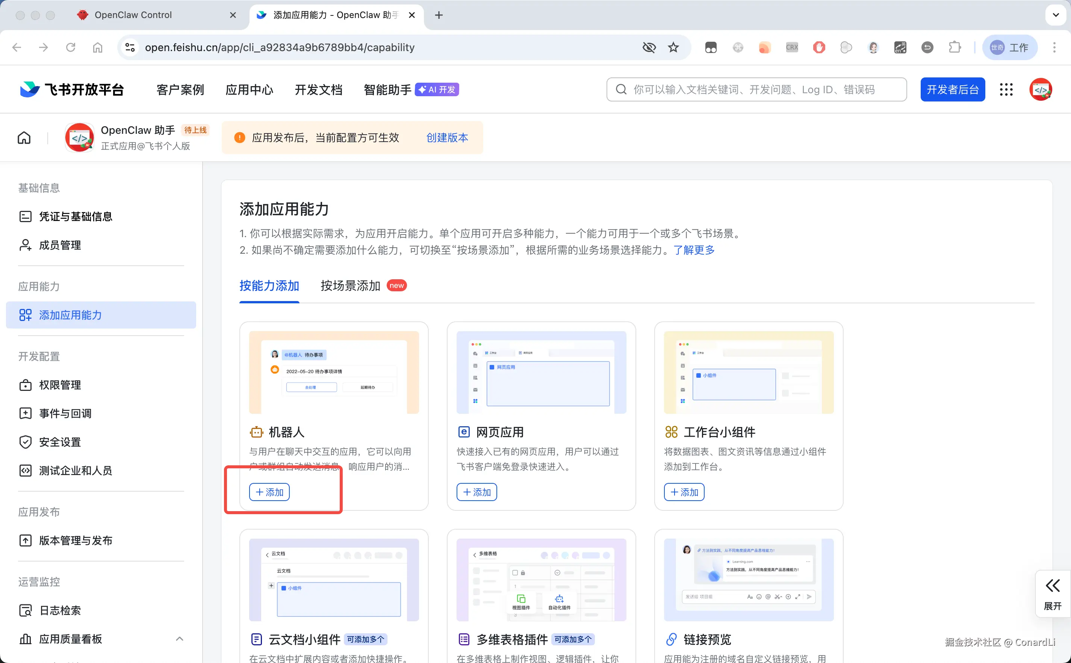This screenshot has height=663, width=1071.
Task: Switch to 按场景添加 tab
Action: (x=350, y=286)
